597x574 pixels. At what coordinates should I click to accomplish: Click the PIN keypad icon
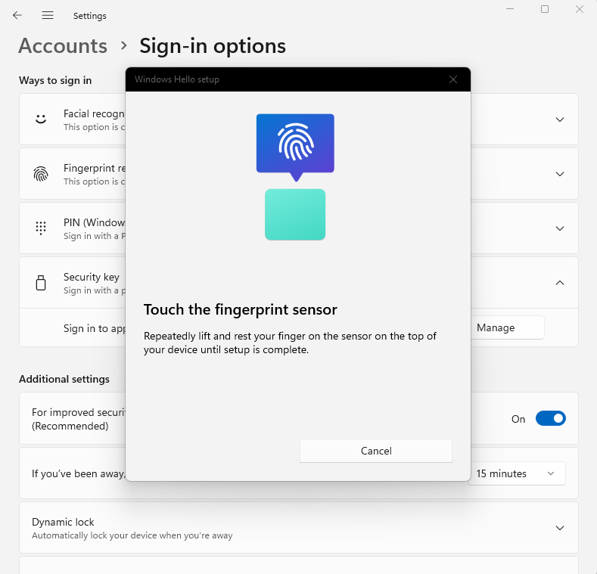pos(41,228)
